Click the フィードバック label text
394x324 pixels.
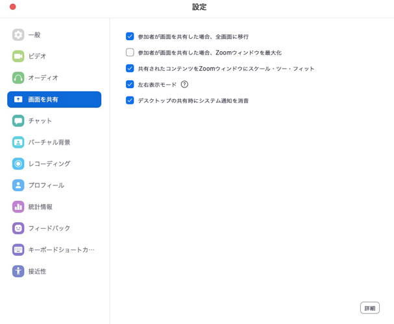[49, 228]
